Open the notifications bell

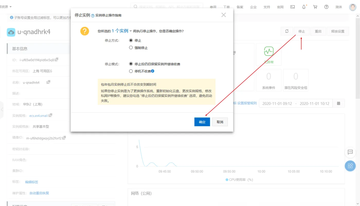[304, 7]
